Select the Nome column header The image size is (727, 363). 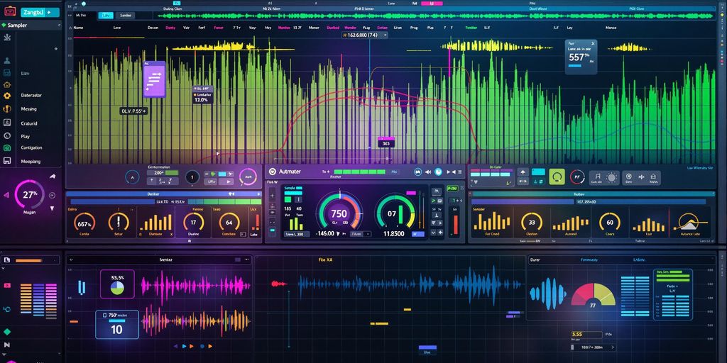(x=78, y=28)
